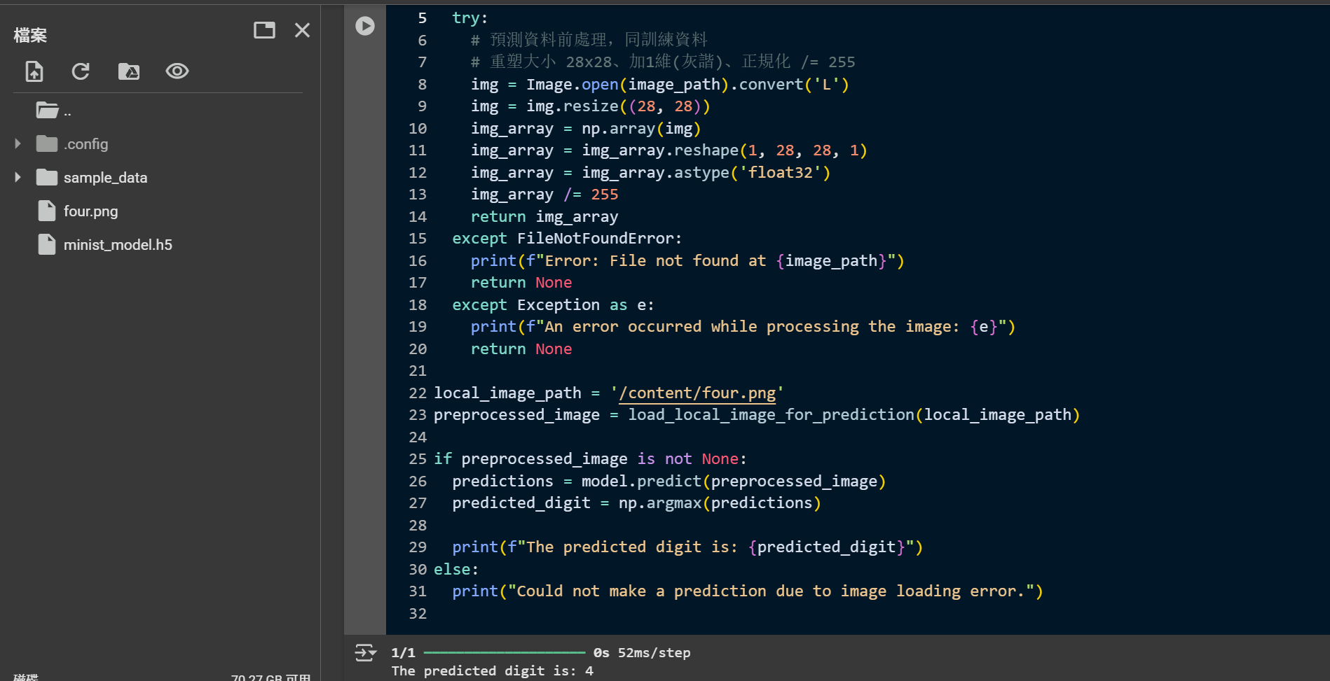1330x681 pixels.
Task: Click the minist_model.h5 file icon
Action: (47, 245)
